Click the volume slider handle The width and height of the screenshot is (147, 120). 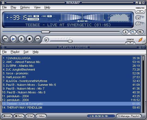(70, 41)
